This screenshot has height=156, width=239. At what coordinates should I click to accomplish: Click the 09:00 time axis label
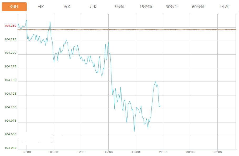tap(54, 152)
